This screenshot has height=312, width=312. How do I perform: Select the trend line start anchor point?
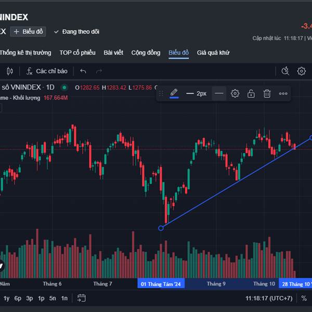tap(161, 228)
